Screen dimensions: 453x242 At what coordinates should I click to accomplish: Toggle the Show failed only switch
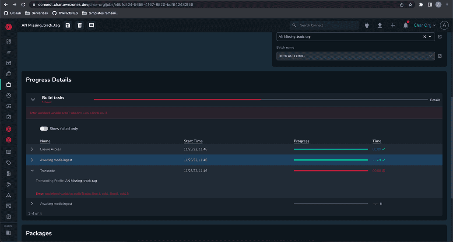coord(44,129)
